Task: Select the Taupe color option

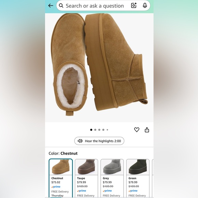Action: point(86,178)
